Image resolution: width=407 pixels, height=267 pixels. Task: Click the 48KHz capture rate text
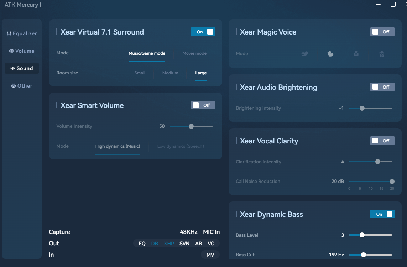pos(188,232)
